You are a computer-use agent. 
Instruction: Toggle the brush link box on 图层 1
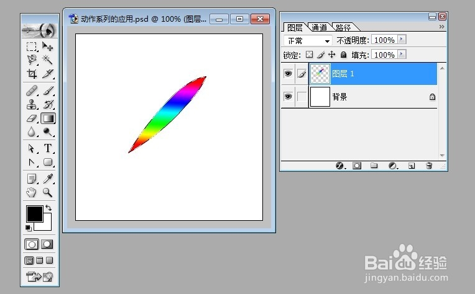click(x=302, y=73)
